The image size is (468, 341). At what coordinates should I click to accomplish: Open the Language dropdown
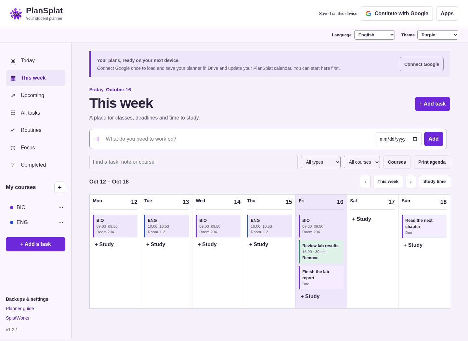tap(374, 35)
